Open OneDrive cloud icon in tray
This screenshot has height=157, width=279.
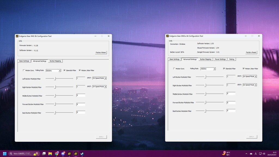[x=251, y=154]
